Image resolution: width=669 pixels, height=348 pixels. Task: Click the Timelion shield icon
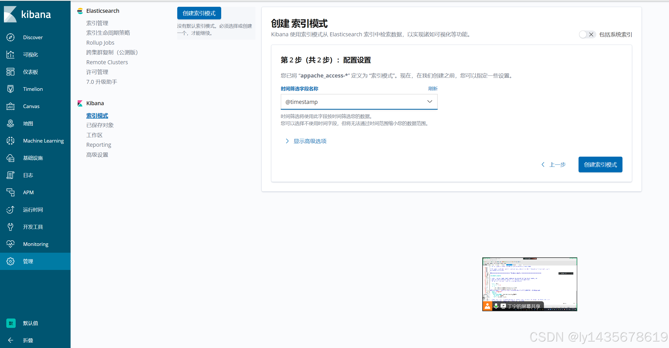coord(10,89)
